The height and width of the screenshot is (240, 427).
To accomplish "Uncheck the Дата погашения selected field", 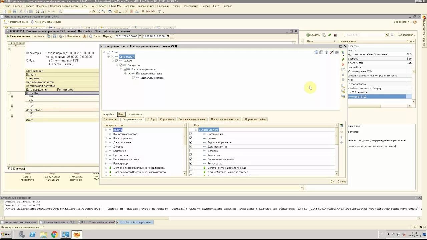I will click(191, 147).
